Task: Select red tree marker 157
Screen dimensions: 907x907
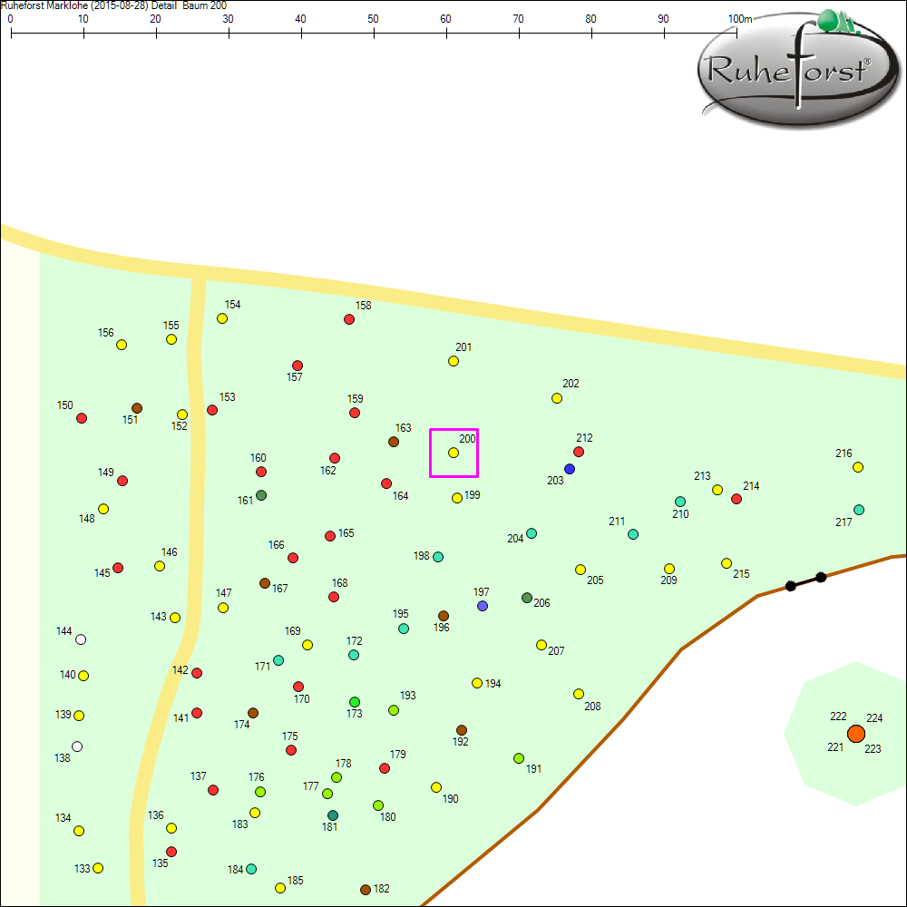Action: click(297, 366)
